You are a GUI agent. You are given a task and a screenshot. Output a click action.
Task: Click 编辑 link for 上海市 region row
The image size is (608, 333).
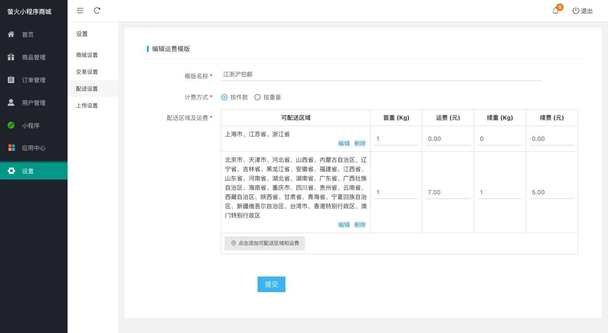344,143
